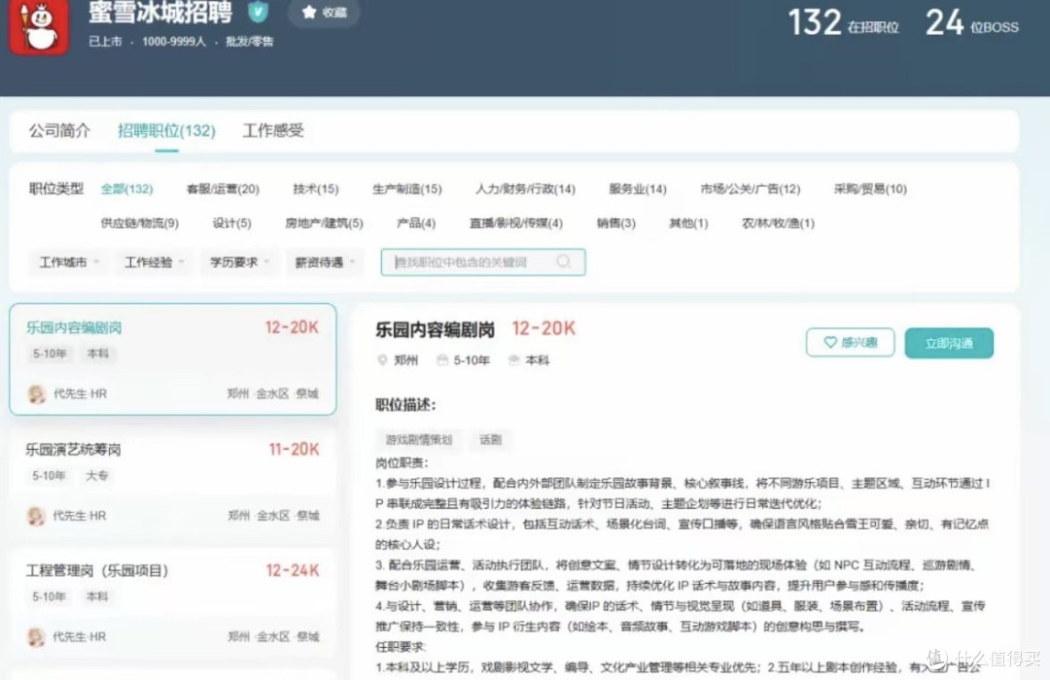Screen dimensions: 1050x680
Task: Click the 24 位BOSS counter
Action: tap(972, 22)
